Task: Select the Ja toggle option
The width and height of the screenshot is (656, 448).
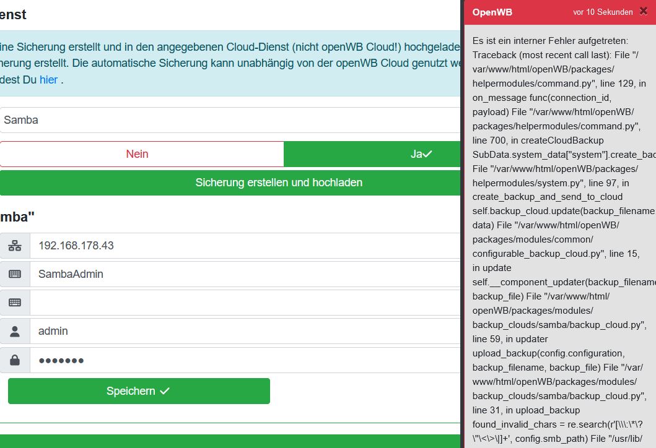Action: [372, 154]
